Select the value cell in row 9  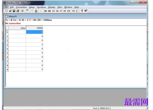pos(35,69)
